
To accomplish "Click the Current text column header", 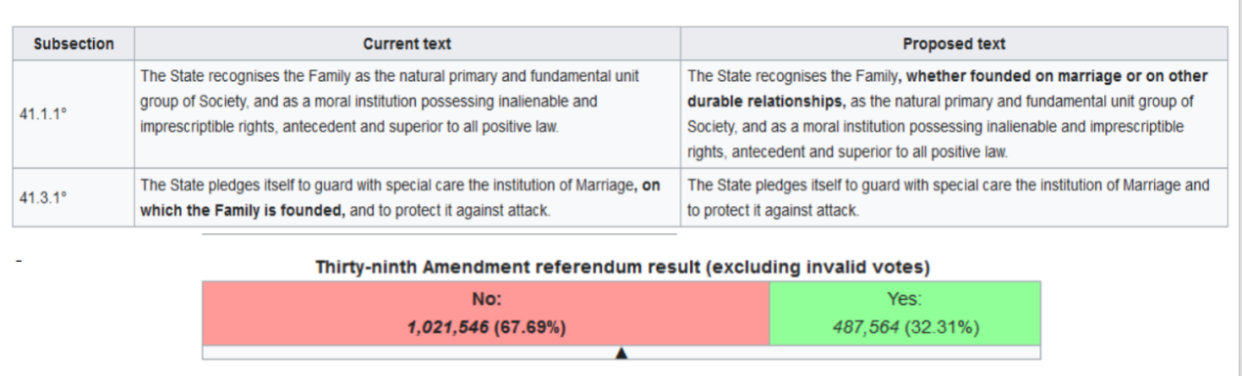I will pyautogui.click(x=407, y=44).
